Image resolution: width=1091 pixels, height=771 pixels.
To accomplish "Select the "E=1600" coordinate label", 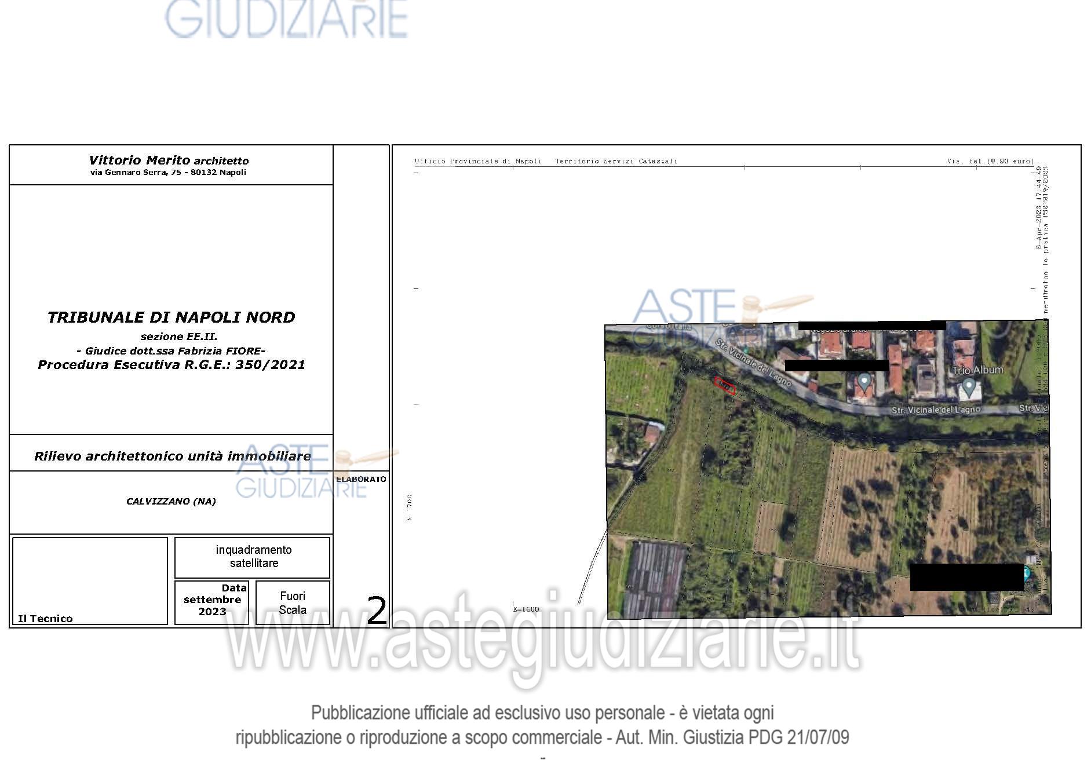I will pyautogui.click(x=526, y=609).
